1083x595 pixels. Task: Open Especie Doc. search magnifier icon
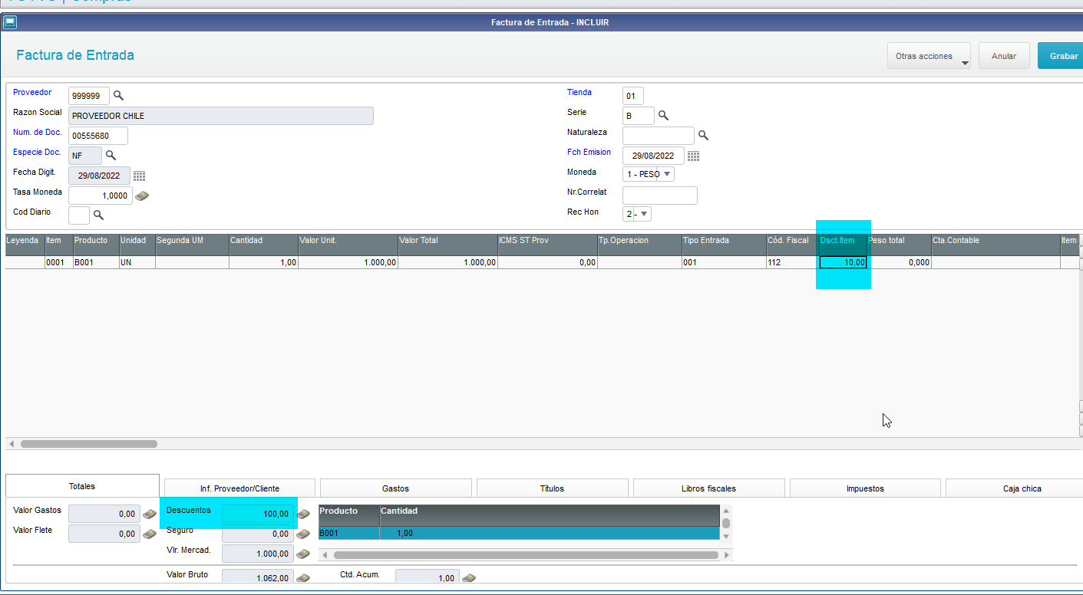[111, 156]
